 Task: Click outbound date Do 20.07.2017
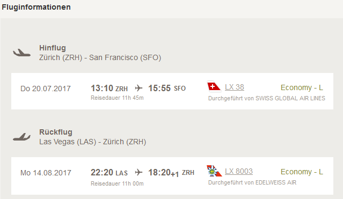coord(46,89)
